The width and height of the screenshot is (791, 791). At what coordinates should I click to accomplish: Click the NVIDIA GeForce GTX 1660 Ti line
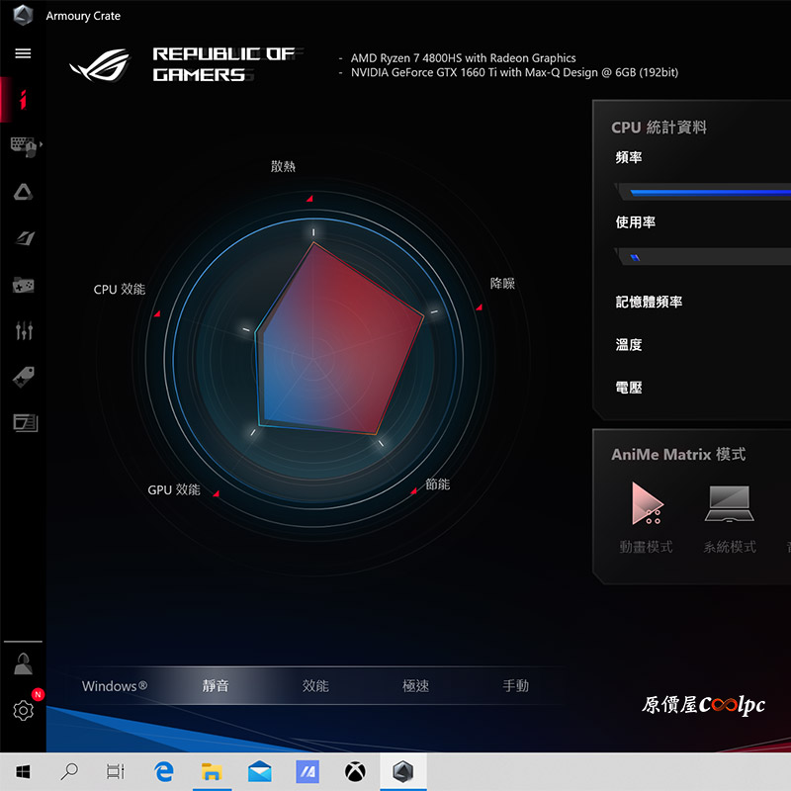514,72
